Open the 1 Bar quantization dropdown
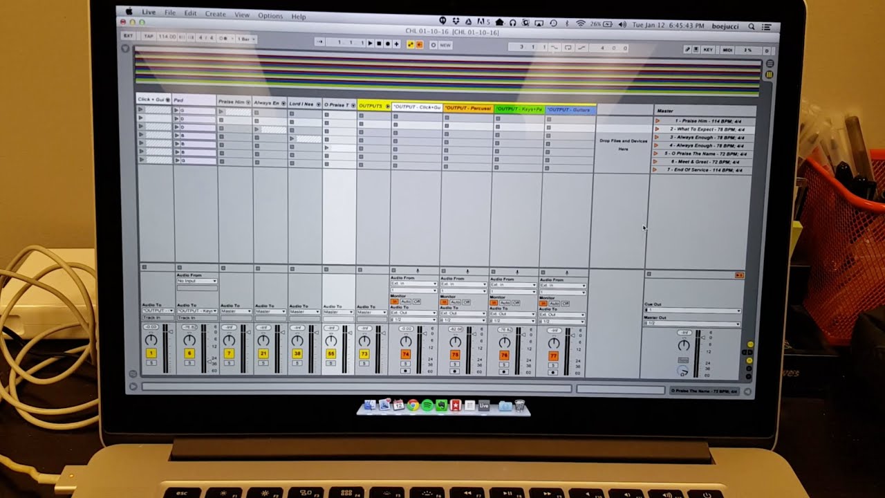885x498 pixels. (x=245, y=39)
